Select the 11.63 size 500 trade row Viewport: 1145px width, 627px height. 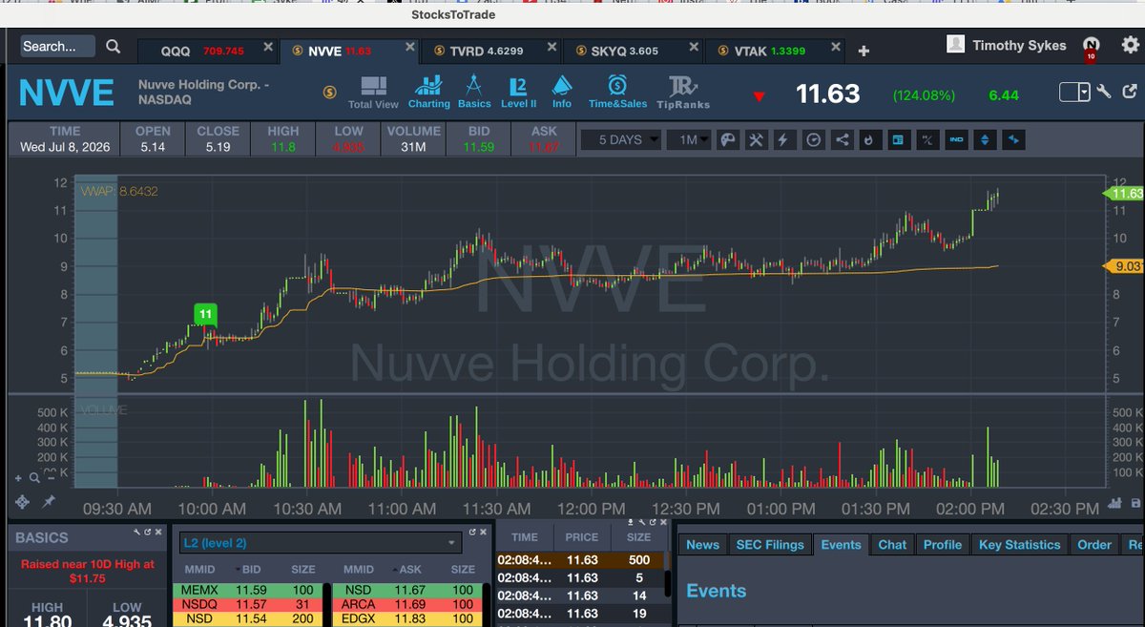[x=579, y=561]
